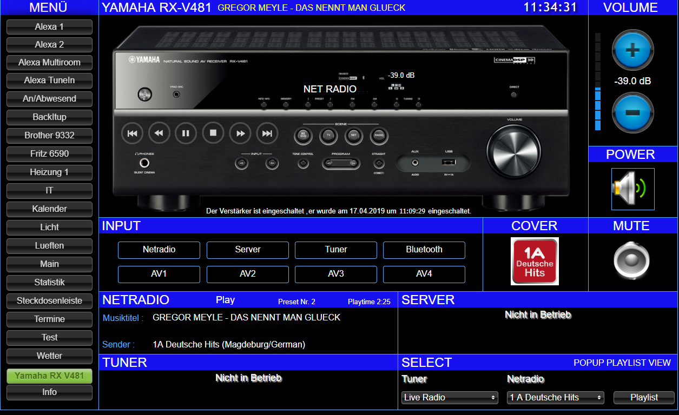Go to the Main menu entry
Image resolution: width=679 pixels, height=415 pixels.
(49, 264)
